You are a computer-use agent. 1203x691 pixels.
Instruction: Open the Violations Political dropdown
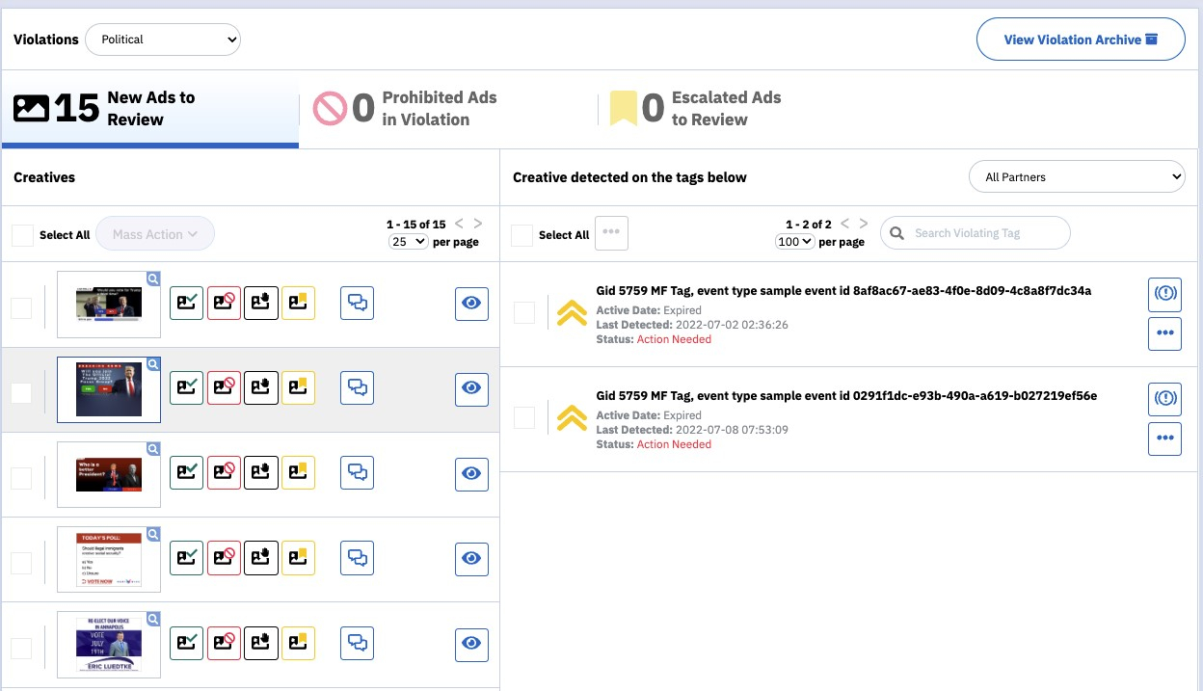click(163, 40)
